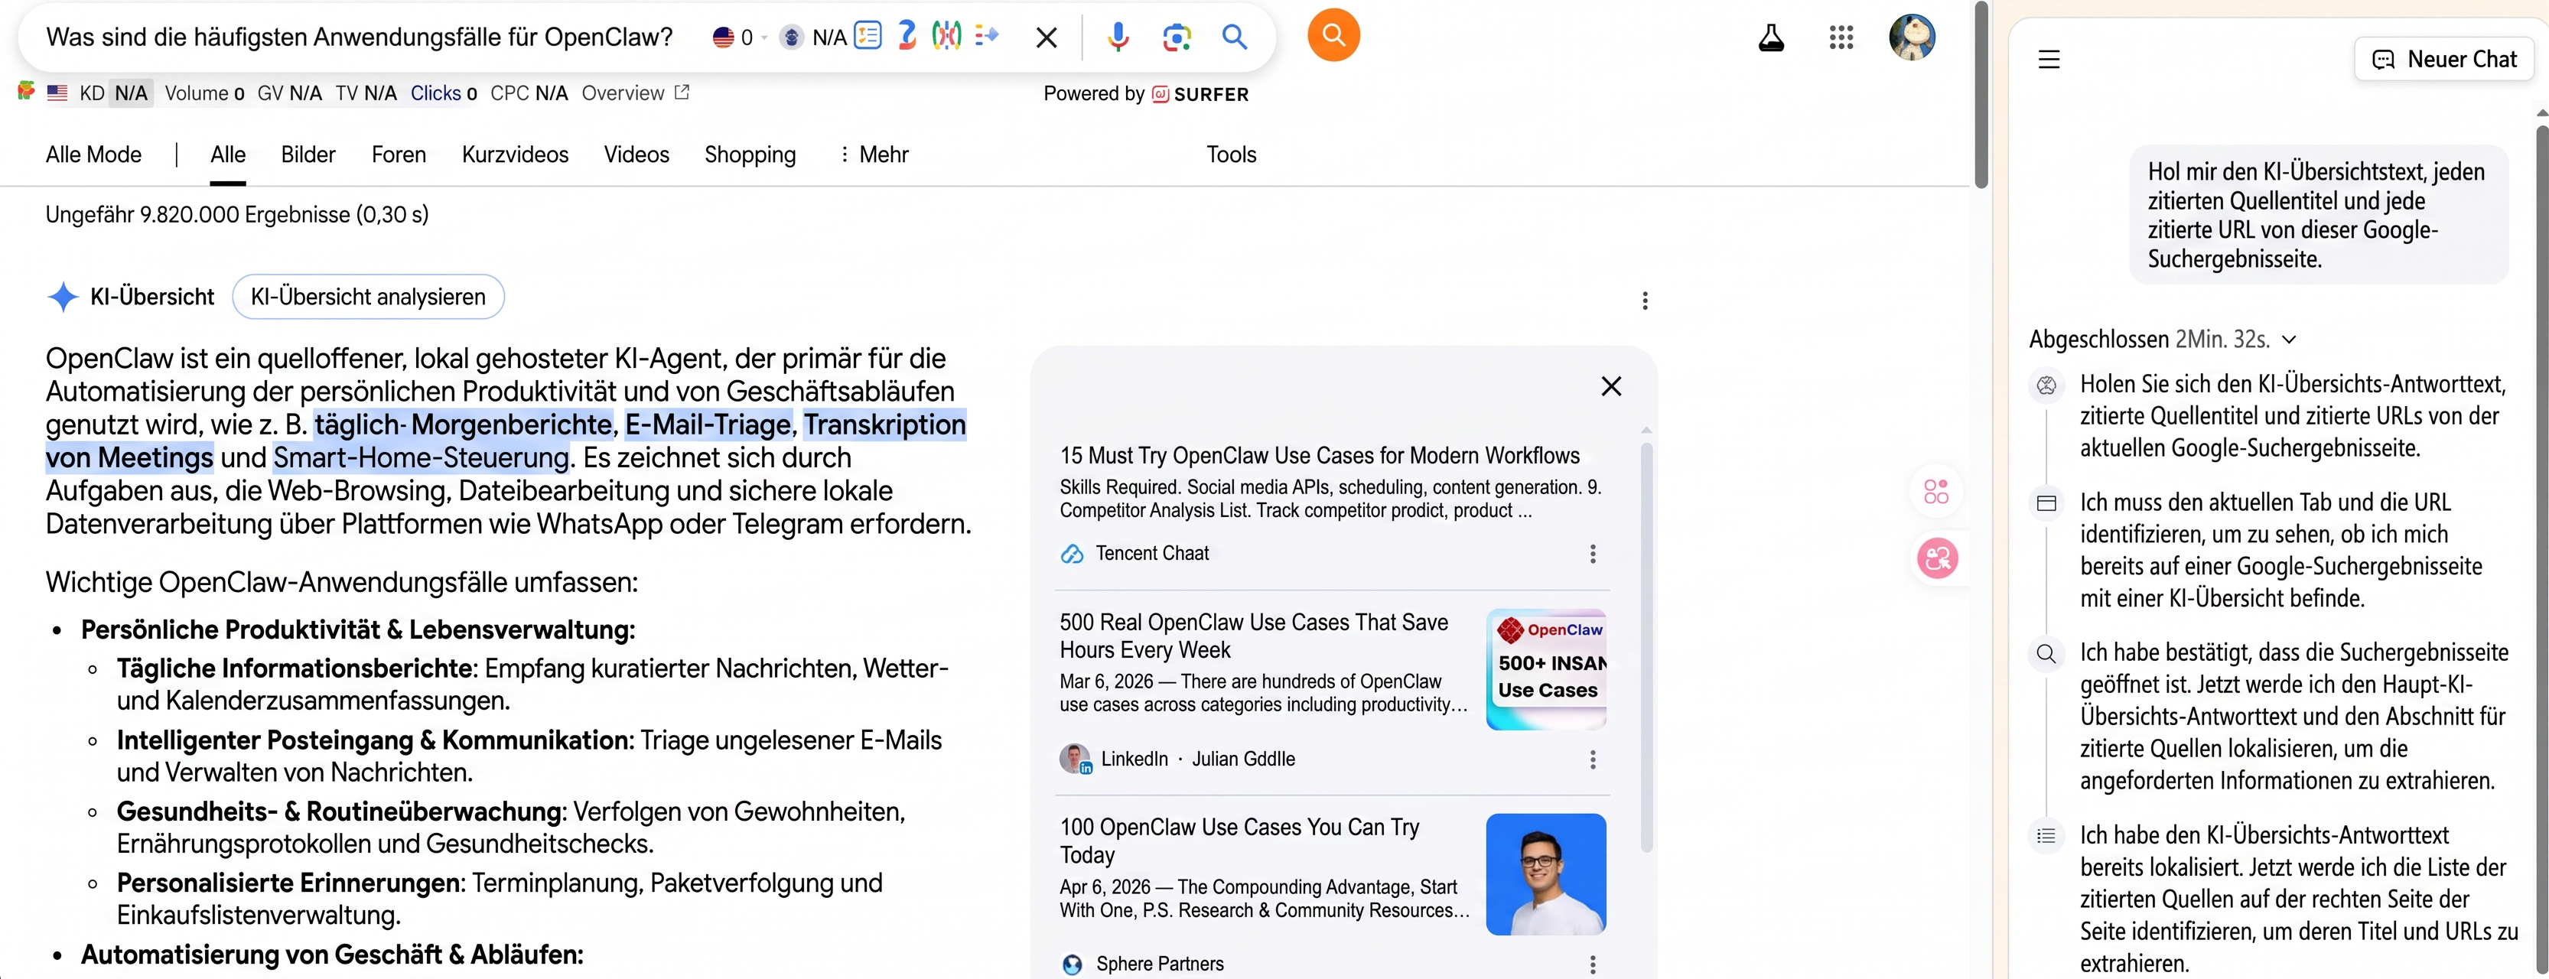Click the 'Julian Gddlle' author name

pyautogui.click(x=1243, y=759)
